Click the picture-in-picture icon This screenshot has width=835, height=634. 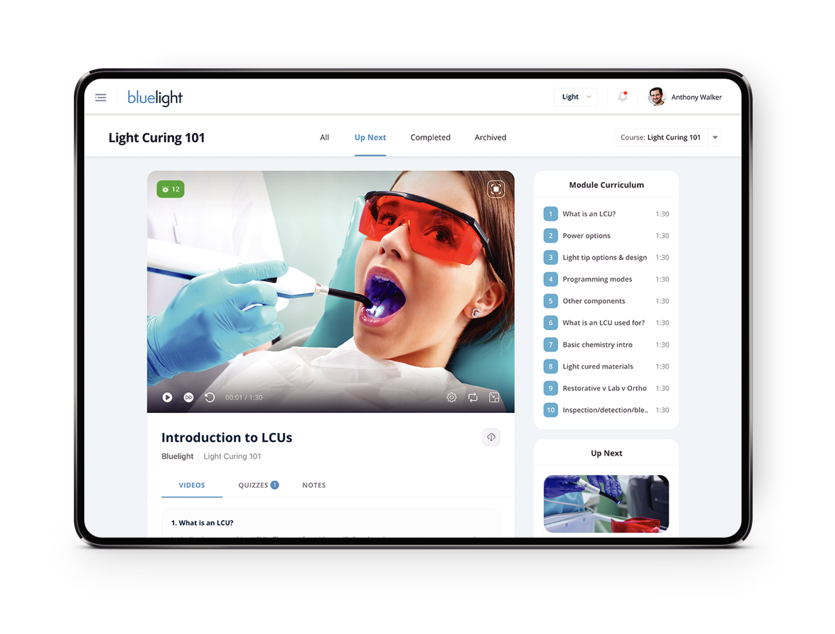tap(495, 397)
